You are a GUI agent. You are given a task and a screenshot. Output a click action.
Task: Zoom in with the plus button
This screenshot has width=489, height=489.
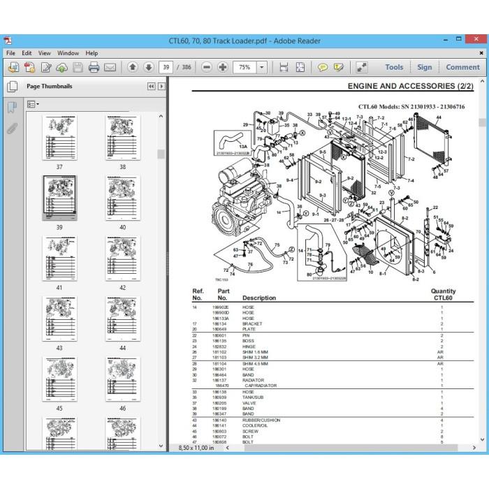tap(223, 67)
